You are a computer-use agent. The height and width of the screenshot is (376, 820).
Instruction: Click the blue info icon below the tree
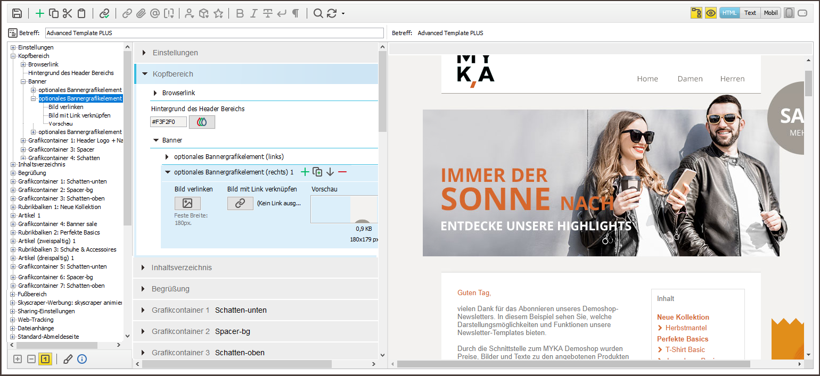tap(81, 359)
